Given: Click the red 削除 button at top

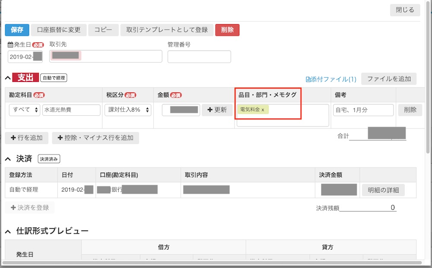Looking at the screenshot, I should click(227, 30).
